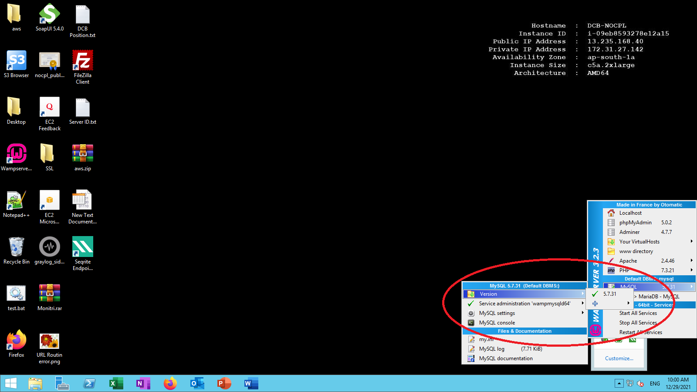The image size is (697, 392).
Task: Expand the PHP 7.3.21 submenu arrow
Action: [691, 270]
